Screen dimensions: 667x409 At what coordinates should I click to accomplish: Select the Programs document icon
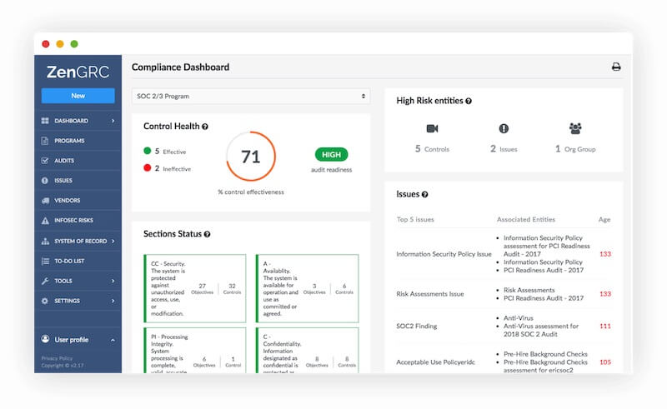coord(45,141)
